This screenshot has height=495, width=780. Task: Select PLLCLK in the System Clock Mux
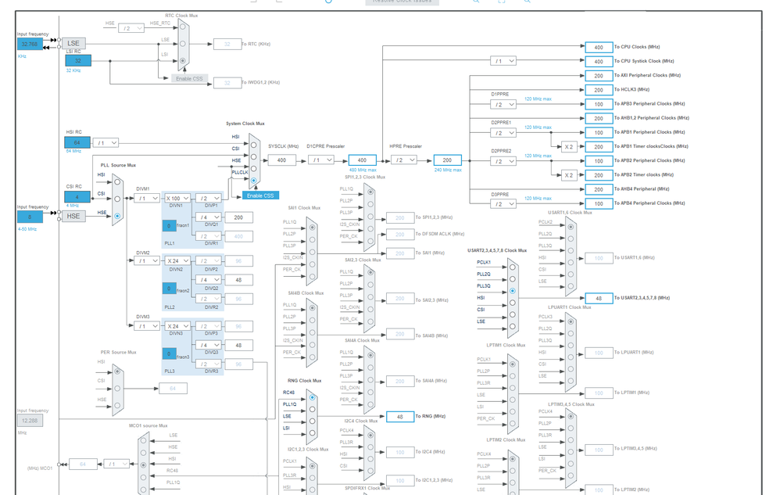click(254, 181)
